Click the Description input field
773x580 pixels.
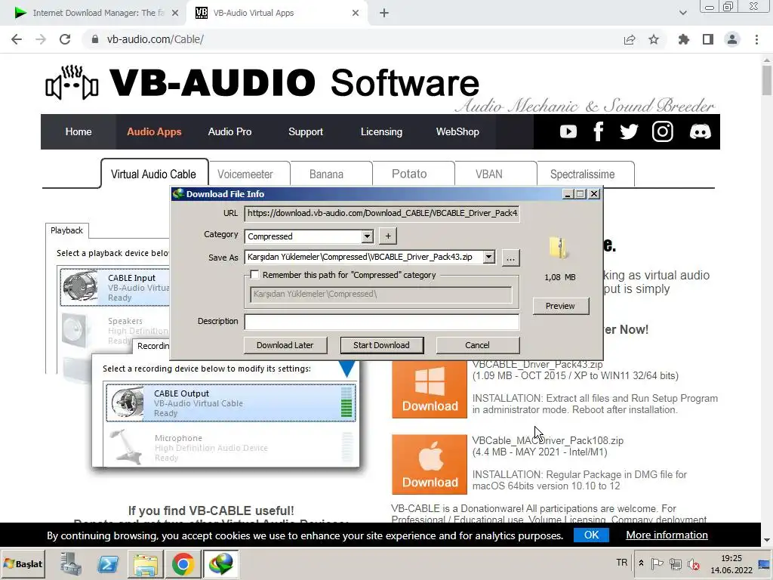coord(381,322)
